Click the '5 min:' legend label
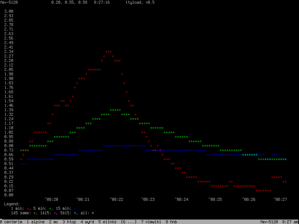Viewport: 299px width, 224px height. coord(40,209)
